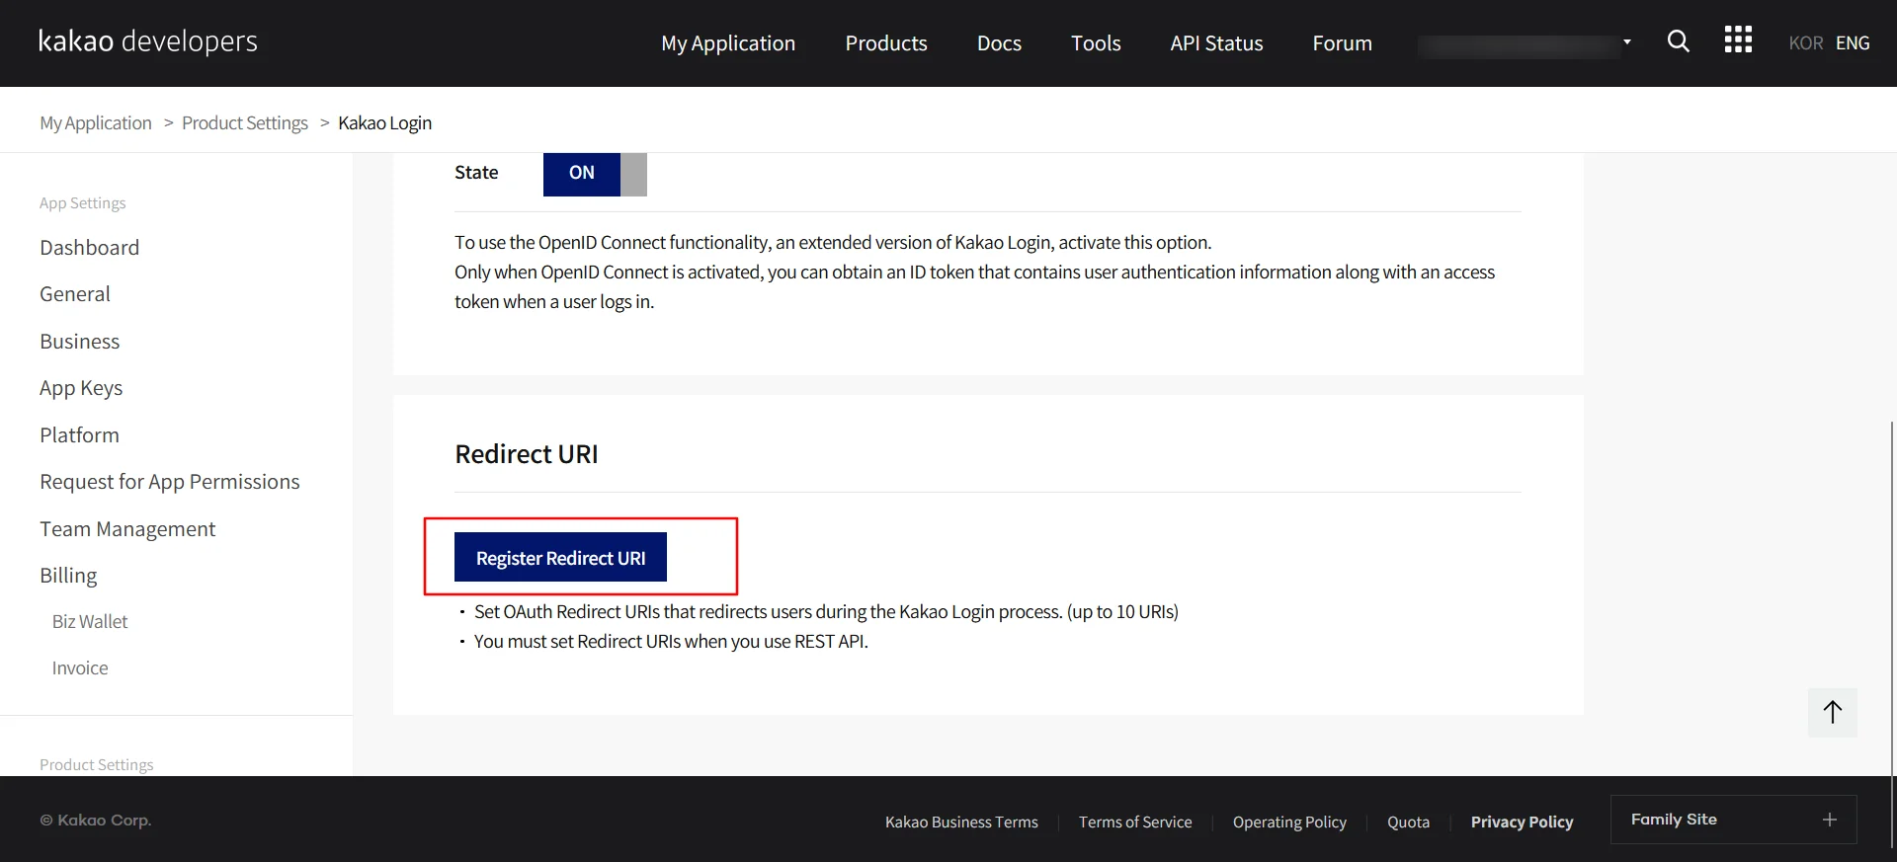Open Operating Policy link
The image size is (1897, 862).
click(x=1289, y=822)
